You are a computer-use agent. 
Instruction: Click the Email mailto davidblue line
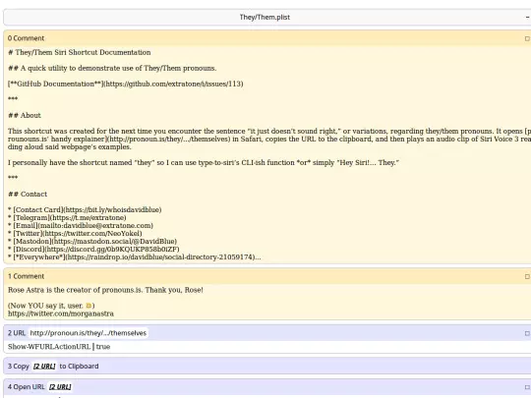[81, 225]
